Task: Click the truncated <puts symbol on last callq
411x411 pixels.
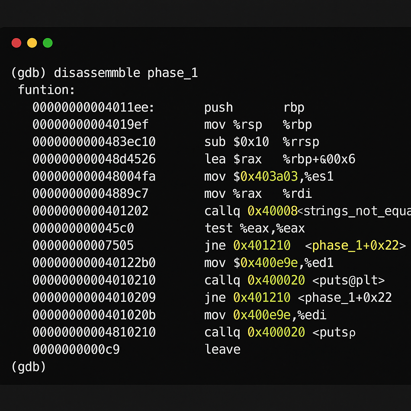Action: coord(334,333)
